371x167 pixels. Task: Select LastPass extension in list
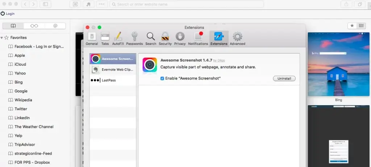coord(113,80)
